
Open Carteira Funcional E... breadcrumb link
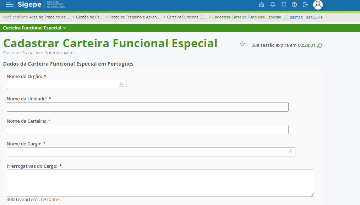186,17
